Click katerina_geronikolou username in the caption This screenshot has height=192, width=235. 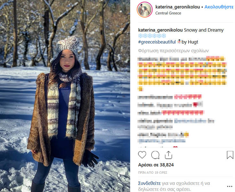[x=161, y=30]
